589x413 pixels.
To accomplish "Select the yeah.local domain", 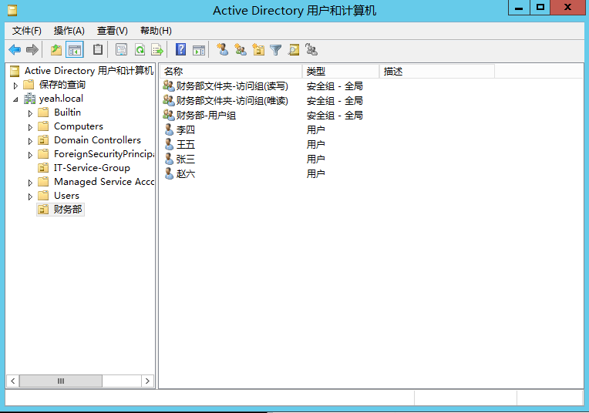I will point(61,99).
